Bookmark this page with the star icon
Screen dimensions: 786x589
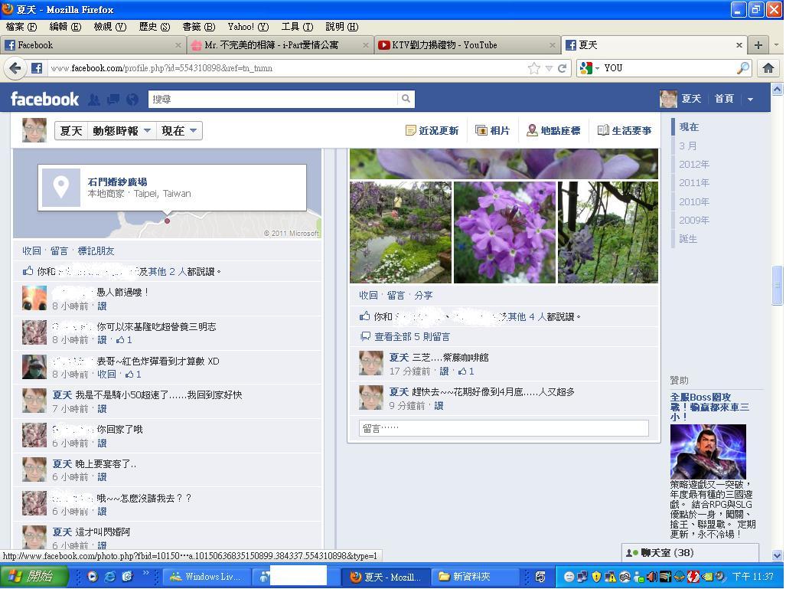pyautogui.click(x=533, y=68)
